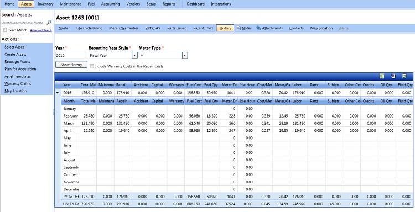This screenshot has height=212, width=415.
Task: Click Warranty Claims action
Action: [18, 84]
